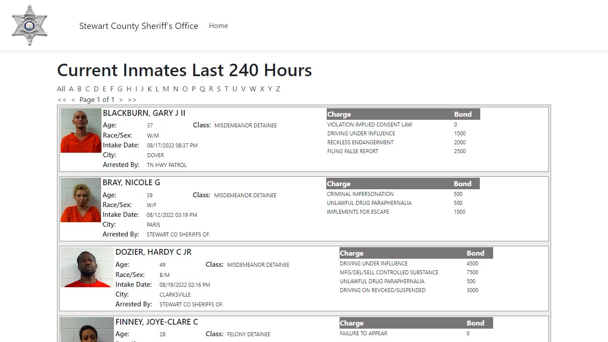
Task: Filter inmates by letter P
Action: pyautogui.click(x=194, y=89)
